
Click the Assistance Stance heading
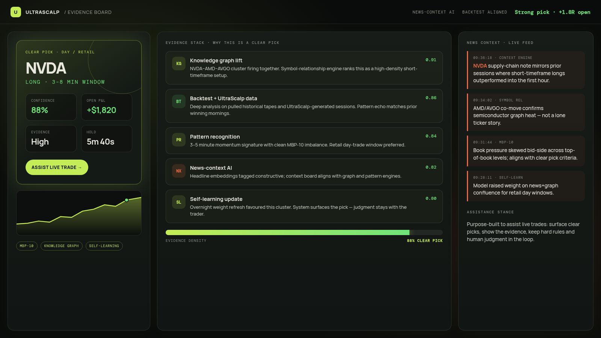pyautogui.click(x=490, y=212)
